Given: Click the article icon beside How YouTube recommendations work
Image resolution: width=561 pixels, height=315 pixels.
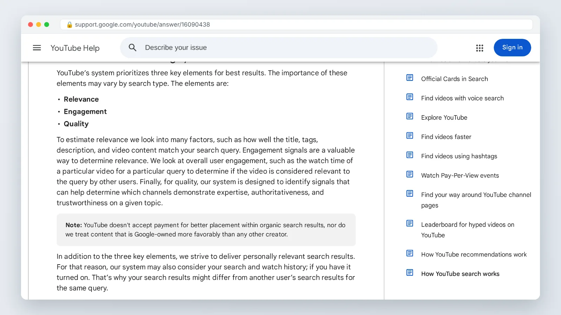Looking at the screenshot, I should [410, 253].
